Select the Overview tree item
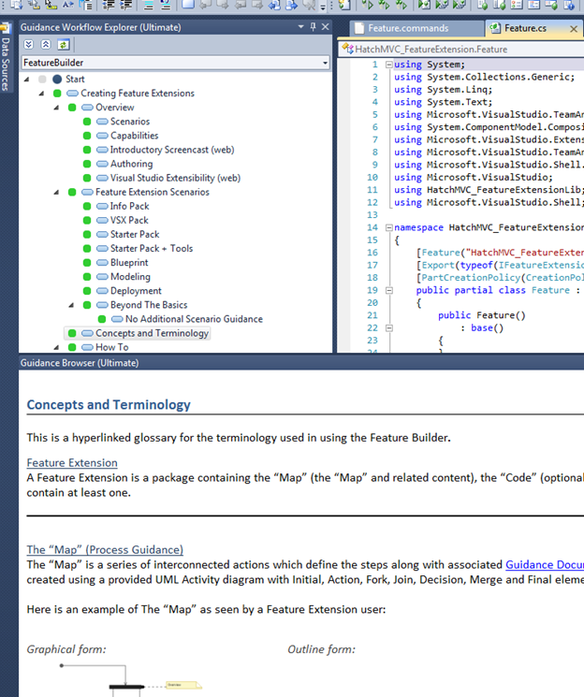The height and width of the screenshot is (697, 584). coord(115,108)
